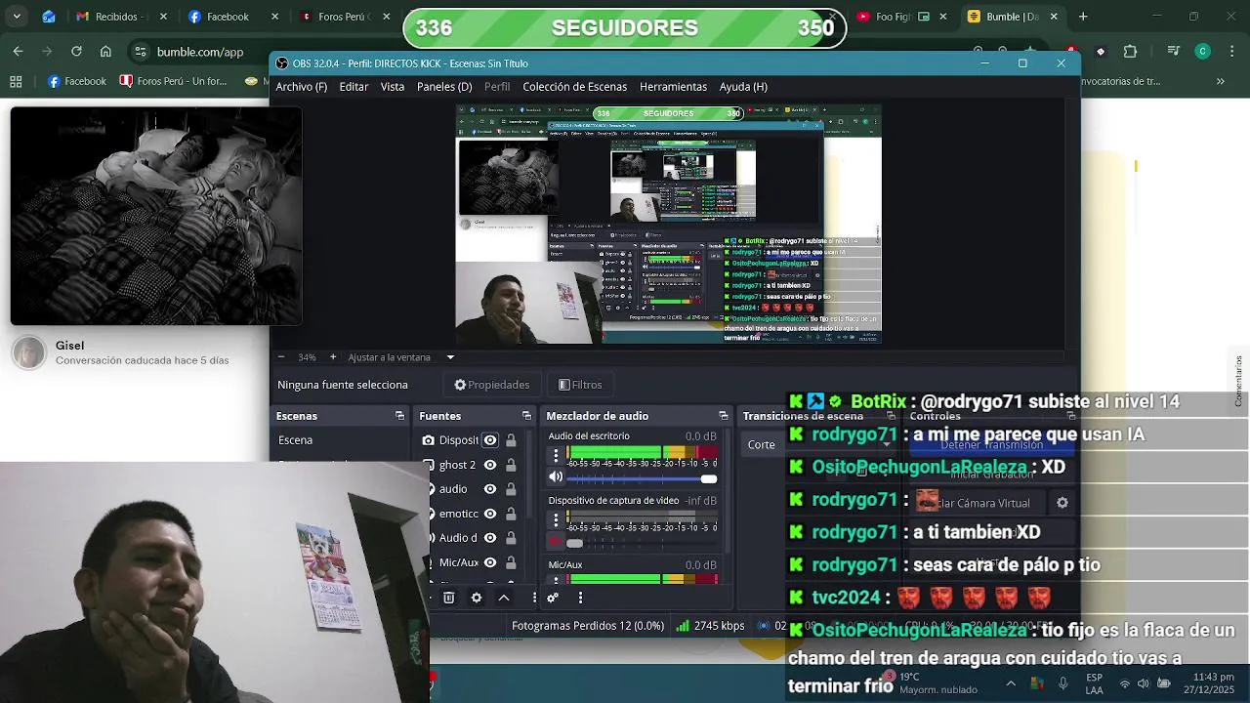The width and height of the screenshot is (1250, 703).
Task: Open audio mixer toolbar menu dots
Action: [x=580, y=598]
